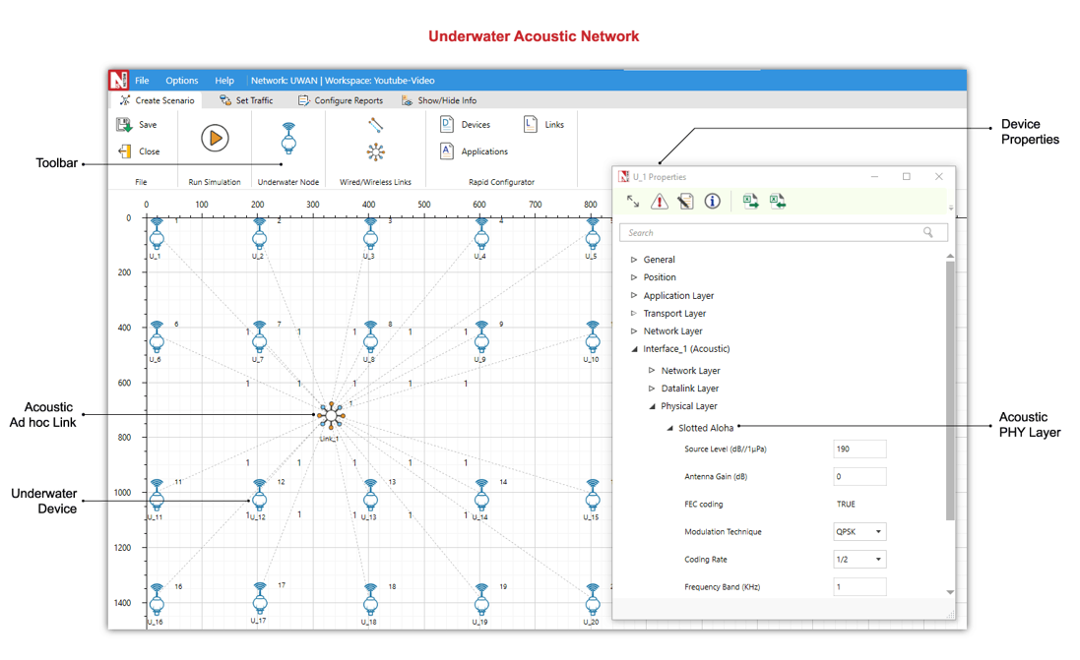The width and height of the screenshot is (1080, 660).
Task: Save the scenario
Action: coord(138,125)
